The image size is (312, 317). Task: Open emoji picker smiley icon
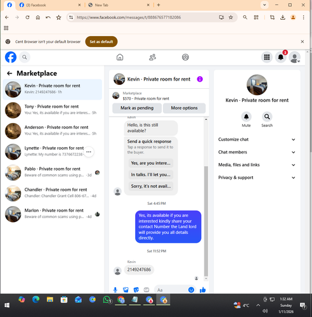point(191,290)
